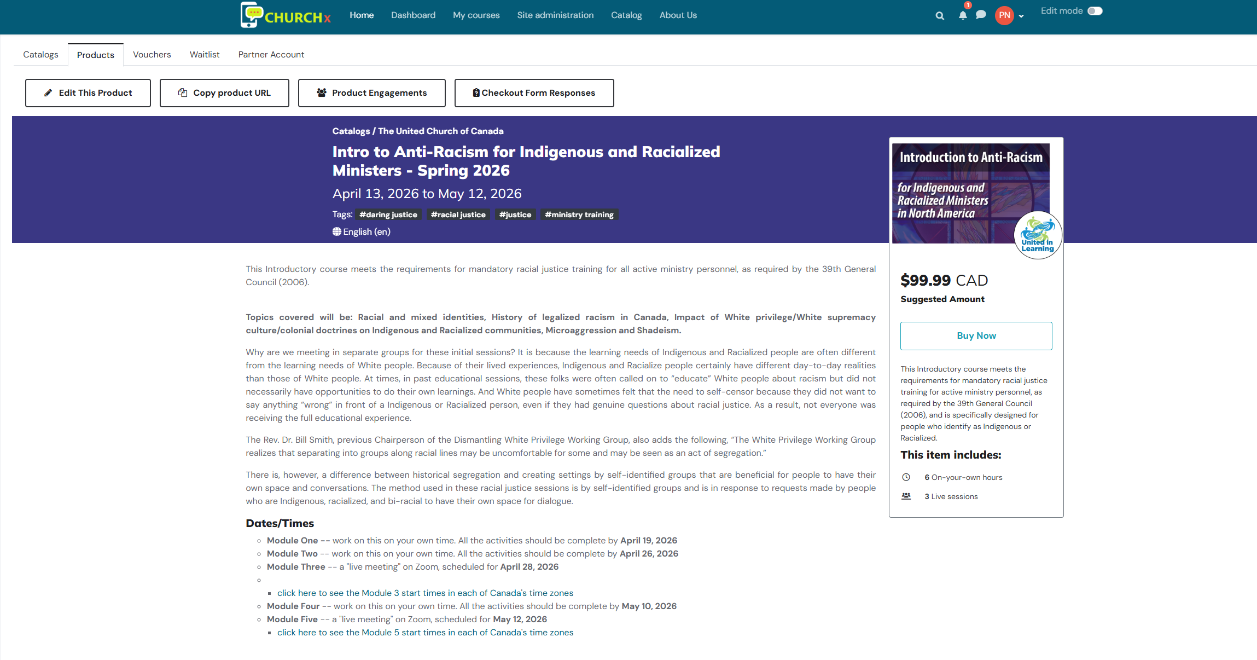Image resolution: width=1257 pixels, height=660 pixels.
Task: Click the ChurchX logo
Action: (286, 15)
